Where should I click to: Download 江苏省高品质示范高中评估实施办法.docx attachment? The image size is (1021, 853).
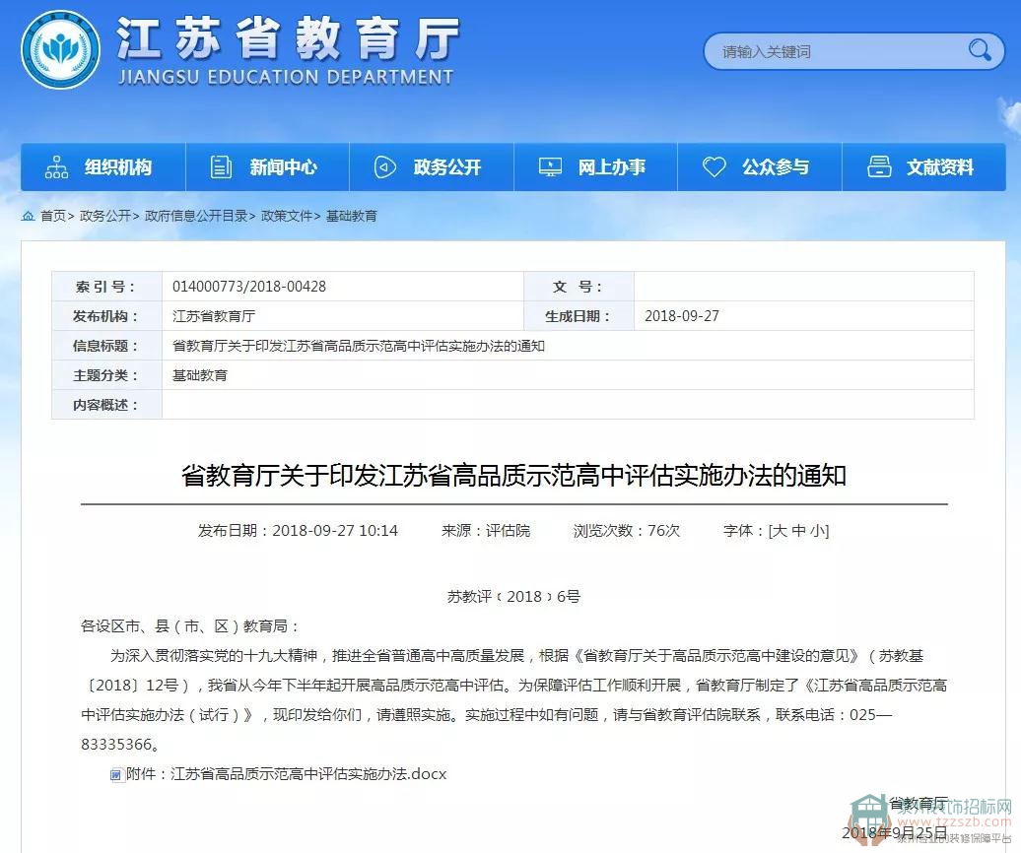click(307, 774)
